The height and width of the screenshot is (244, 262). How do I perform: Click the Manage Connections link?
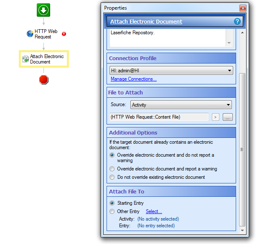coord(134,79)
